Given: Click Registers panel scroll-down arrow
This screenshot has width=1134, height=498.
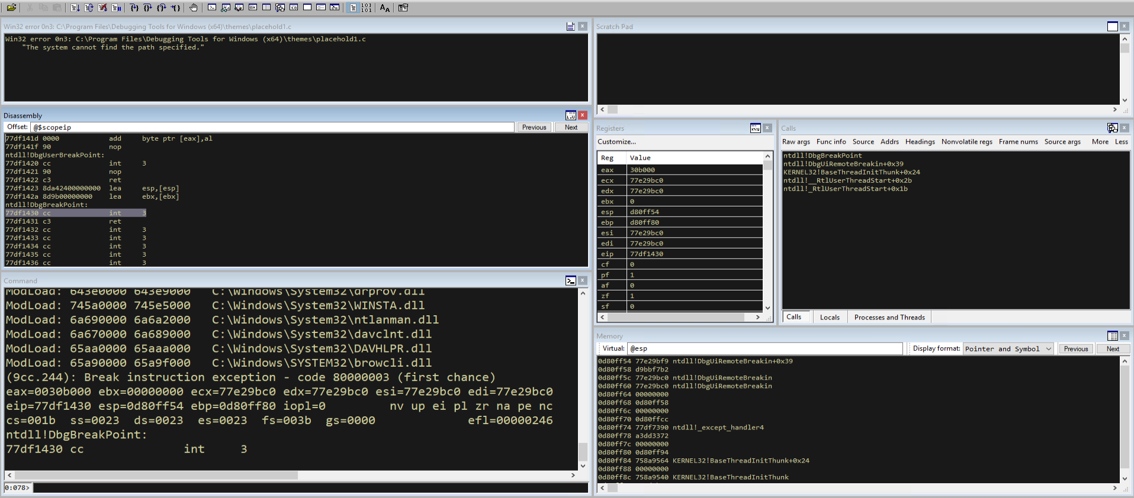Looking at the screenshot, I should (767, 308).
